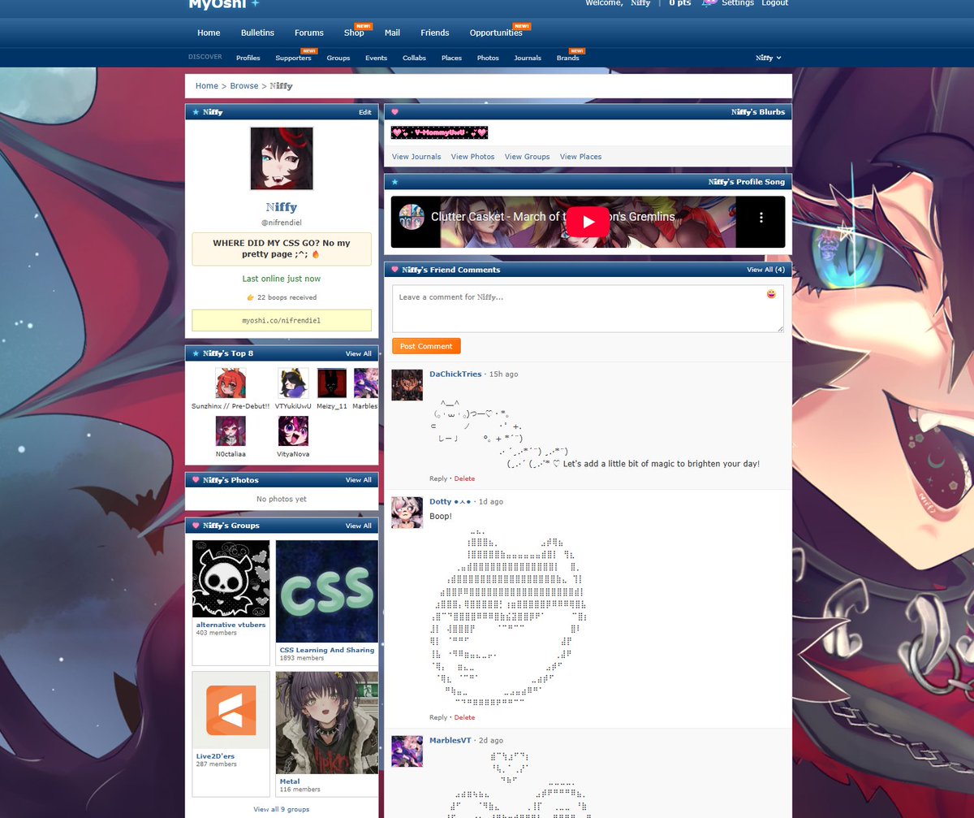View All (4) friend comments
The height and width of the screenshot is (818, 974).
pos(765,270)
